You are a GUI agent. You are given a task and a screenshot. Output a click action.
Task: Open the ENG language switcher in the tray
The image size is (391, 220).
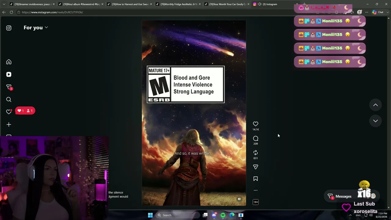pos(358,215)
